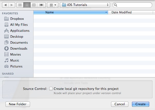Click the Cancel button

(x=120, y=104)
